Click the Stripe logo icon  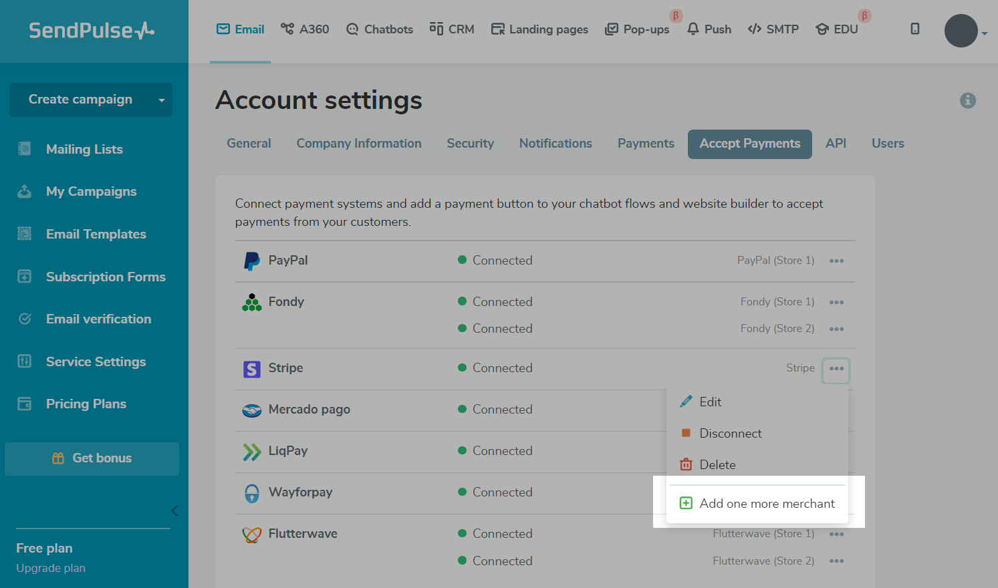(251, 369)
